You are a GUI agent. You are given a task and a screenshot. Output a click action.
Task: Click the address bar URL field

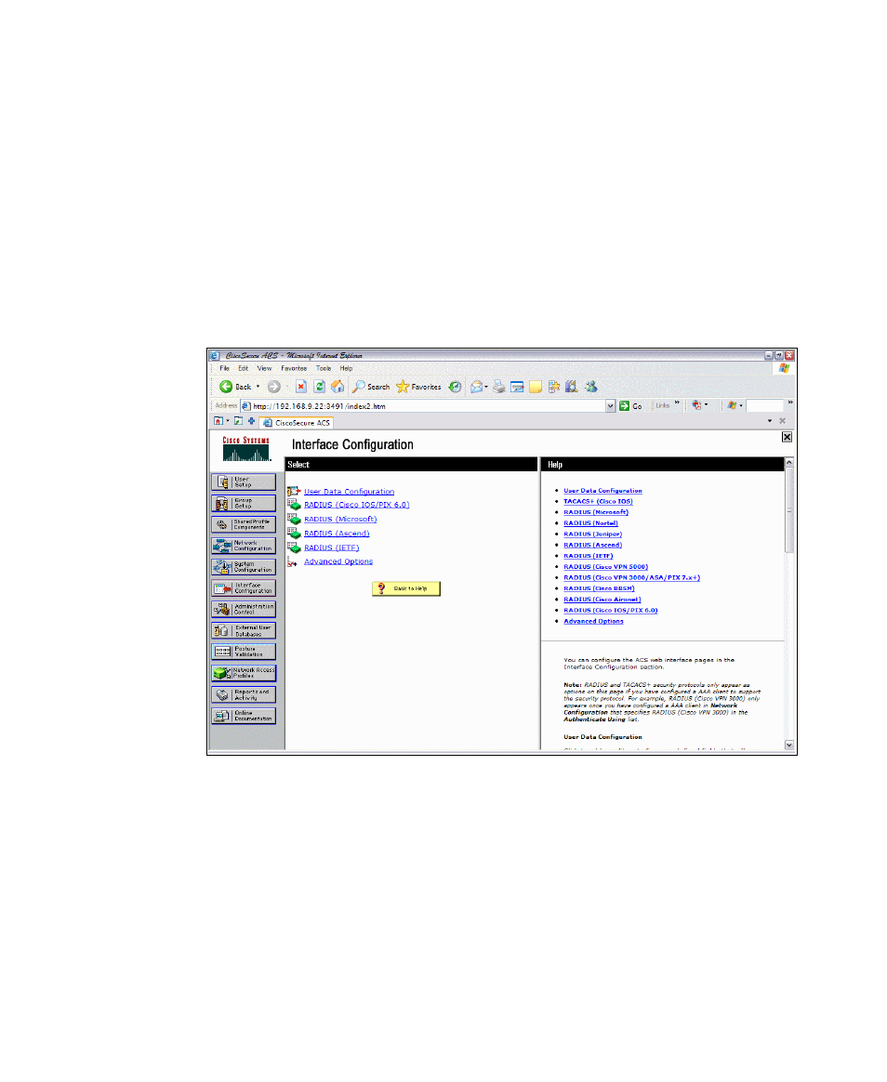(428, 406)
